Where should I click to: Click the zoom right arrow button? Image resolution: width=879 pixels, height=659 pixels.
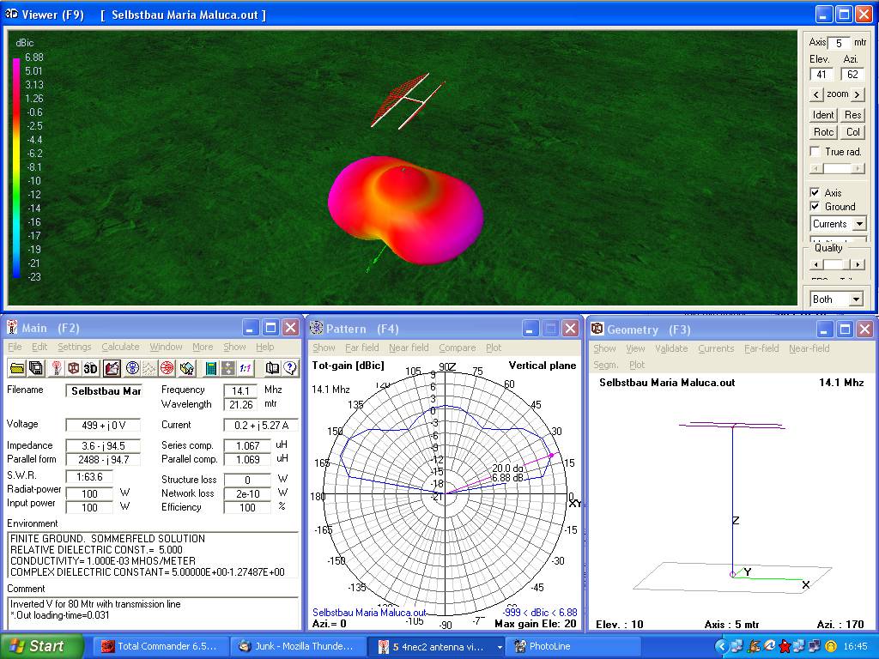(x=856, y=94)
